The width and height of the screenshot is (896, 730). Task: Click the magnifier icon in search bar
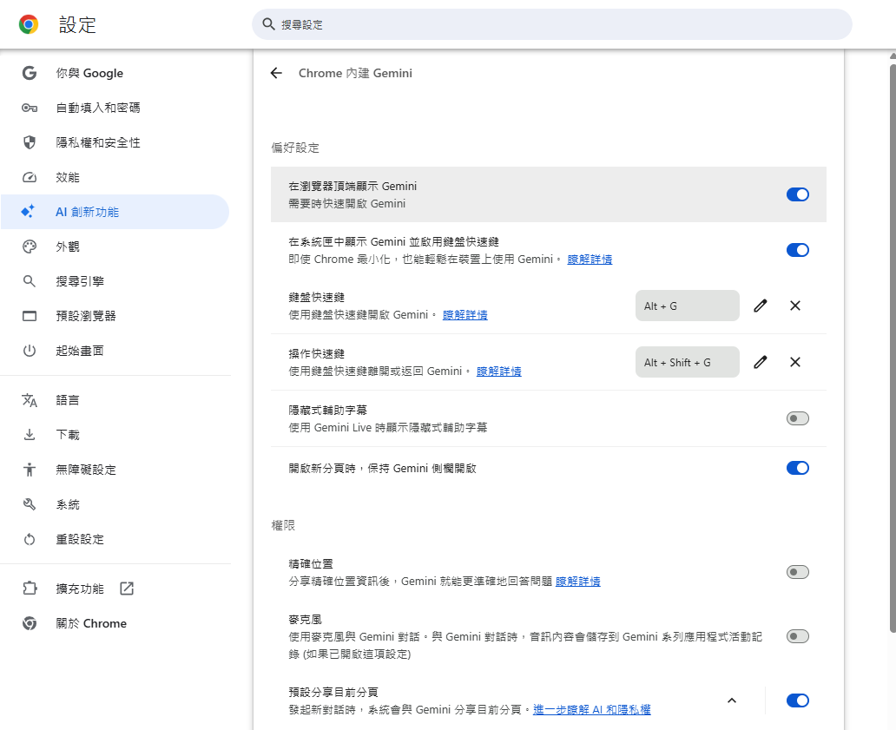(x=268, y=24)
